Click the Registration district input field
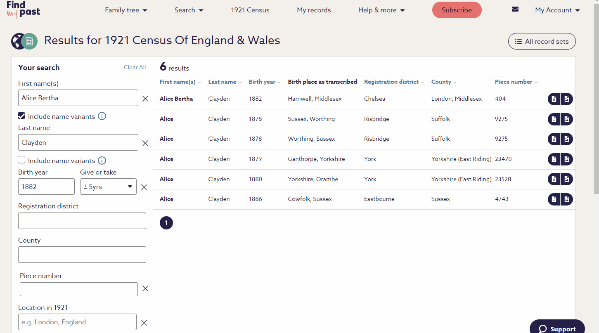Screen dimensions: 599x333 (x=82, y=221)
